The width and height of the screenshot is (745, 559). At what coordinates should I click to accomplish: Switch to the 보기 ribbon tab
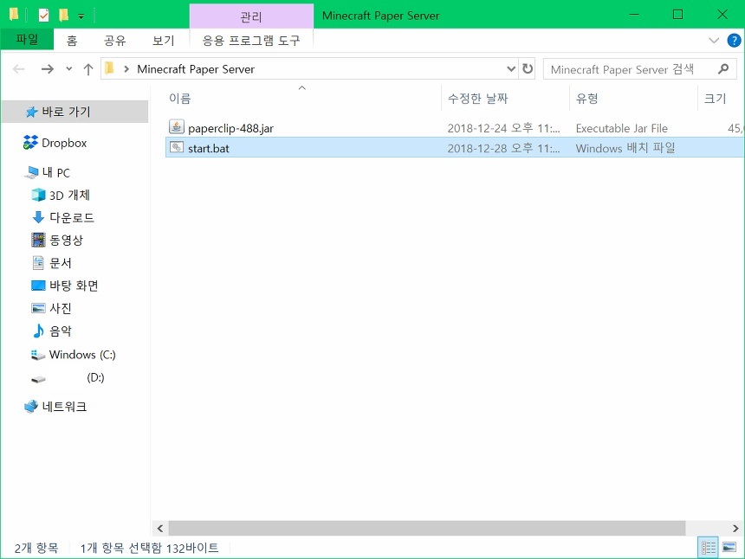tap(164, 41)
